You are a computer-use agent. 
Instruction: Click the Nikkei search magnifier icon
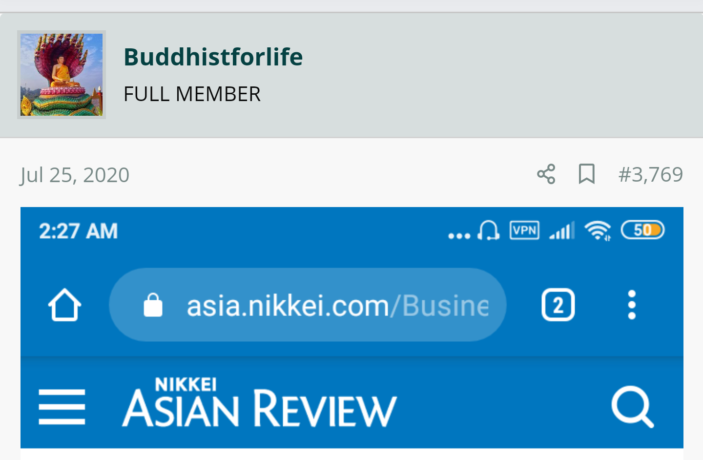633,407
